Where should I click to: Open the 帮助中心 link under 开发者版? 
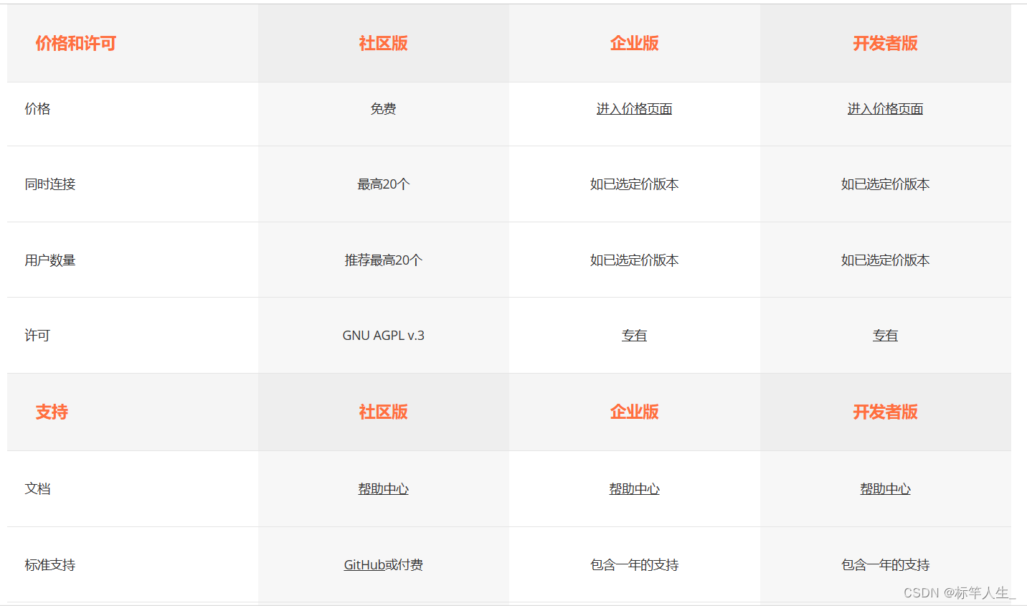(x=885, y=488)
